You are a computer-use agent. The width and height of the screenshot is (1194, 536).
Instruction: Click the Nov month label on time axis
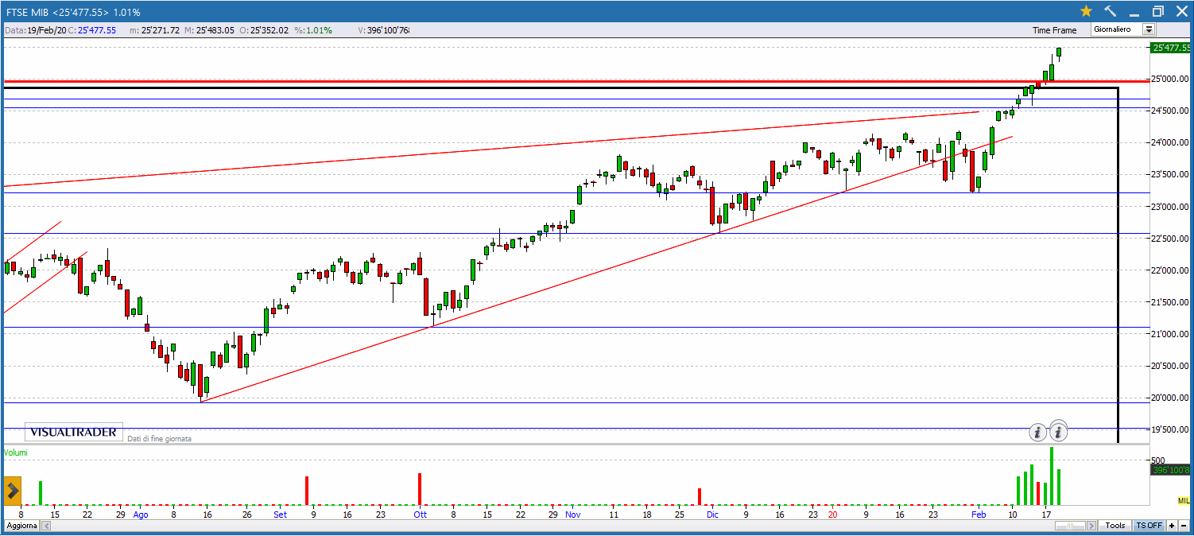tap(572, 515)
